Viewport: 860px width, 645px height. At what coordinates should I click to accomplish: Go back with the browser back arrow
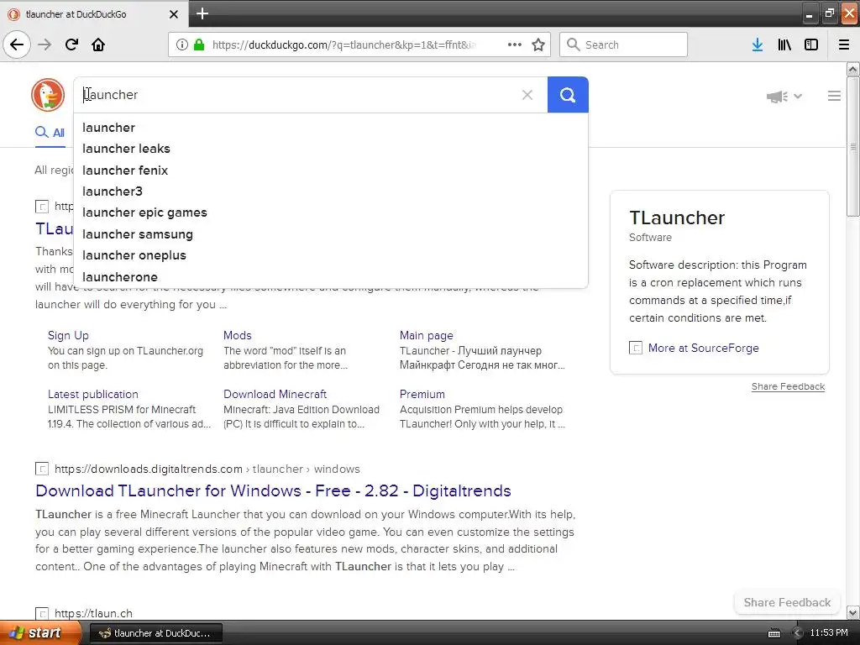[17, 45]
